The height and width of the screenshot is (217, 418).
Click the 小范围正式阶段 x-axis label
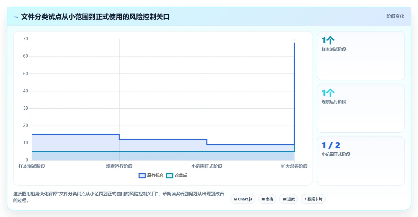pos(207,166)
